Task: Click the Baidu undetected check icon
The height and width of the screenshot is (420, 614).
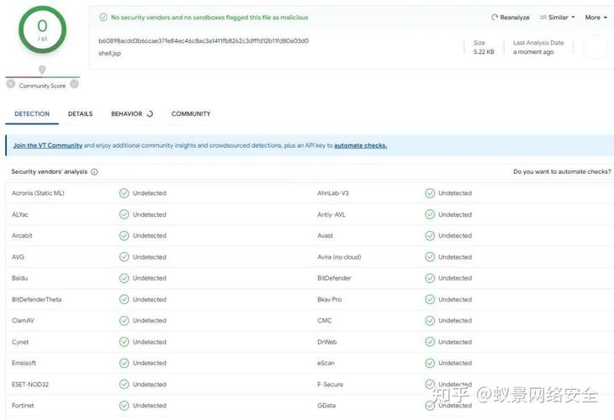Action: click(124, 278)
